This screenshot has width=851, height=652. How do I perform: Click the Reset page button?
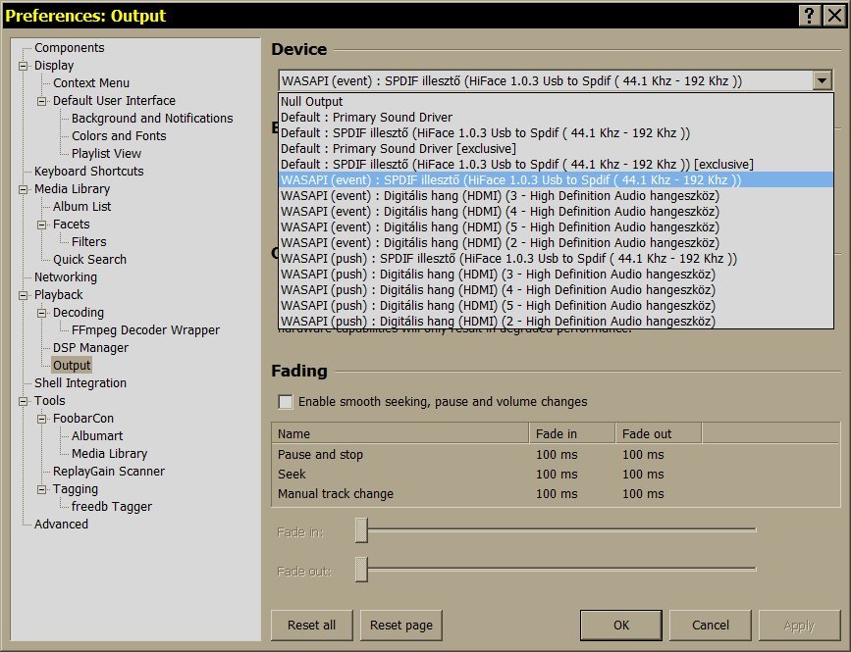pyautogui.click(x=401, y=625)
